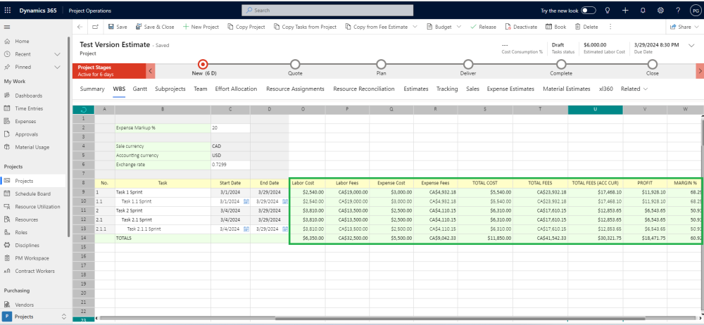Open the notifications bell
The image size is (704, 325).
(x=643, y=11)
